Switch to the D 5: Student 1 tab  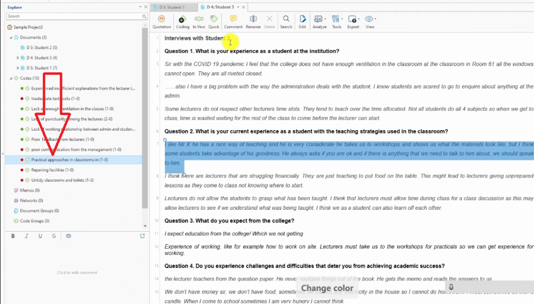point(172,7)
